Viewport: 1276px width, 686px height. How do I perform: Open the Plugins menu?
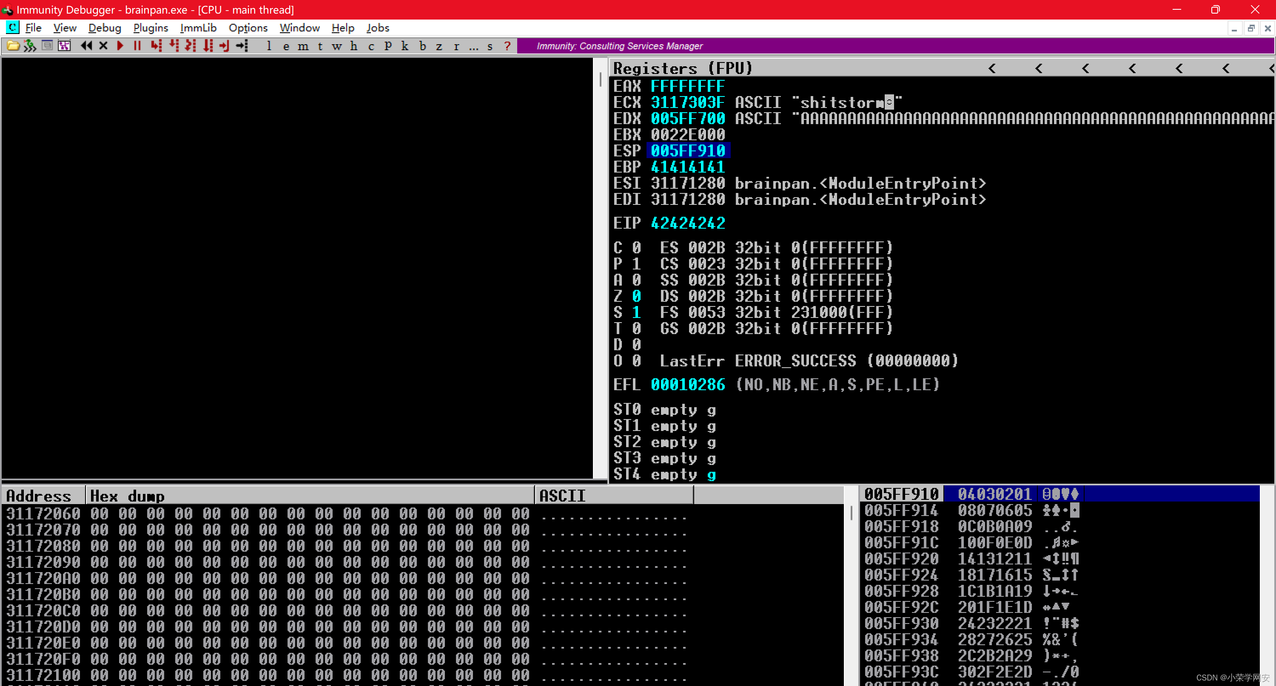point(151,28)
